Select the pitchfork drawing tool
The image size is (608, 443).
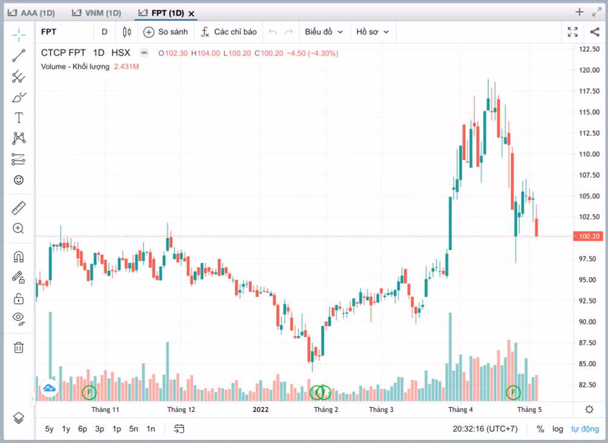coord(19,77)
